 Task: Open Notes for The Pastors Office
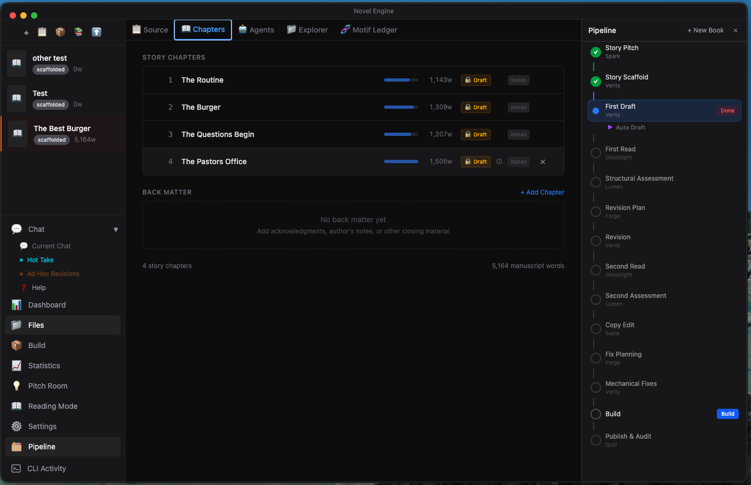tap(518, 162)
